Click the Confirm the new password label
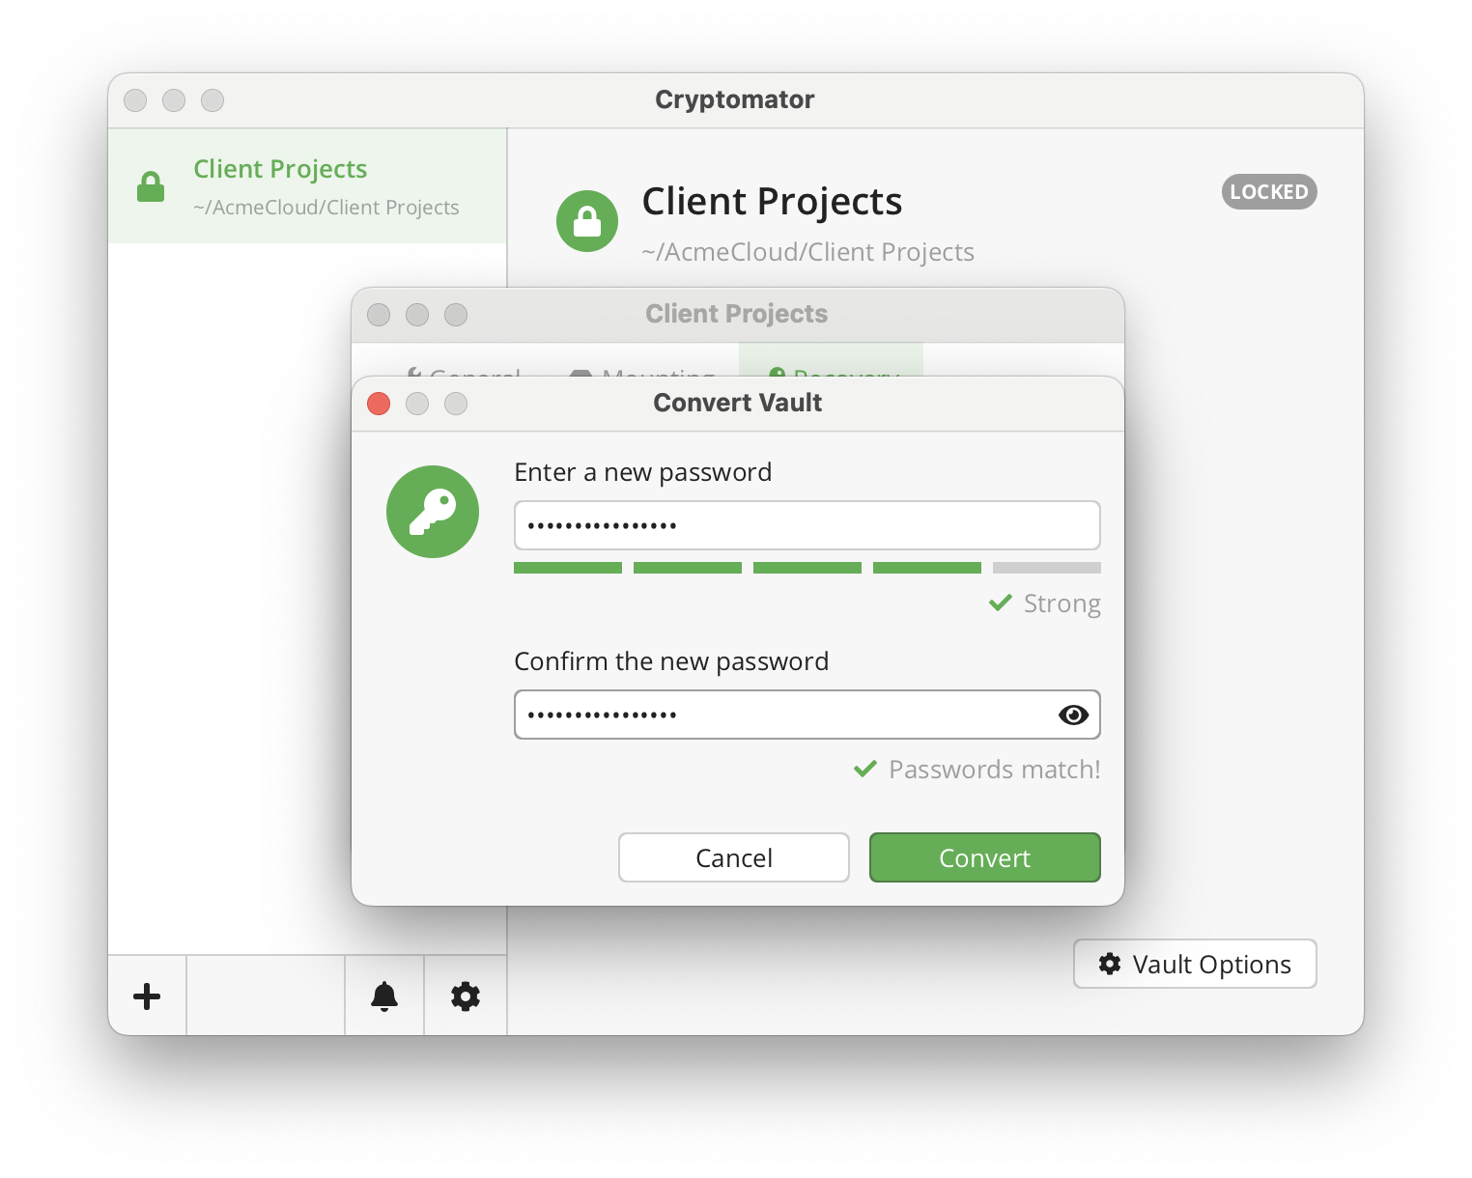Viewport: 1472px width, 1178px height. (x=671, y=661)
